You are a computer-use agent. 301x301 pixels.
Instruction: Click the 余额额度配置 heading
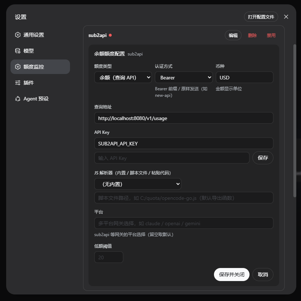[x=110, y=54]
